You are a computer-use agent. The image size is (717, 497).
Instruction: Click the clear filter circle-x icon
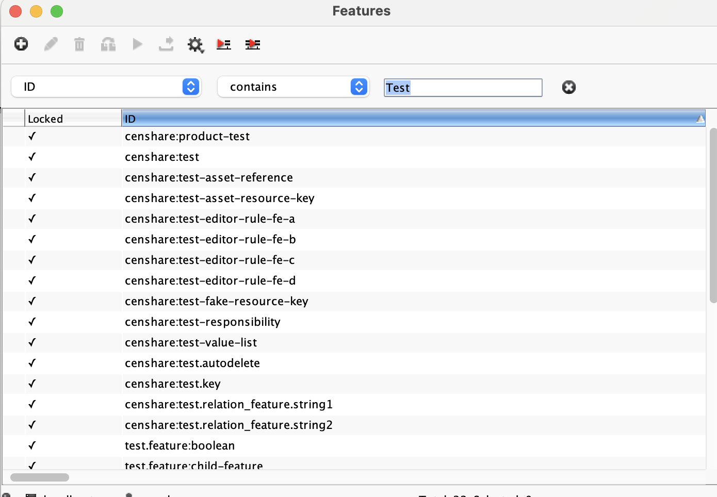pyautogui.click(x=568, y=87)
